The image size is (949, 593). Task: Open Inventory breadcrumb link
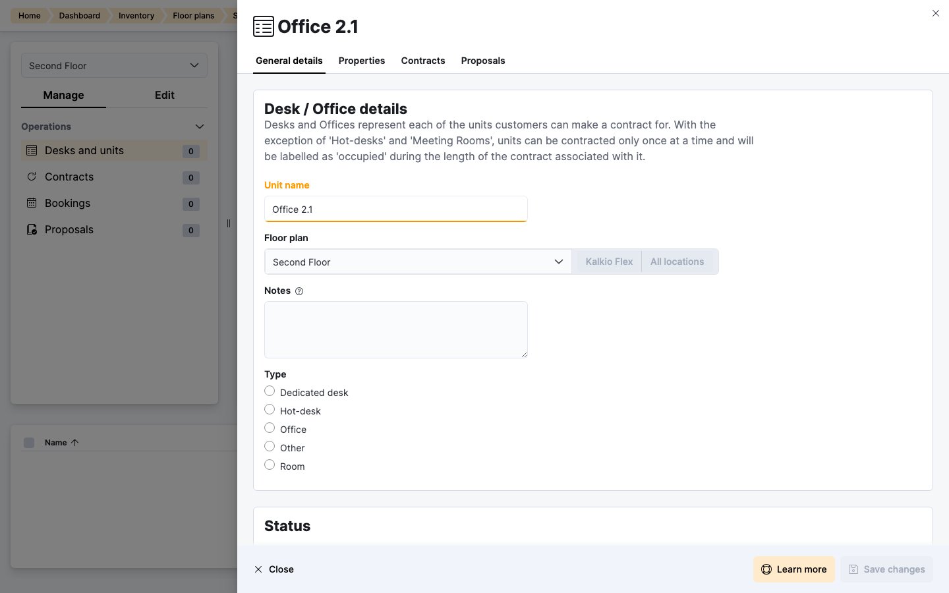tap(136, 15)
